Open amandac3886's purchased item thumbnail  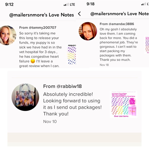click(x=147, y=45)
